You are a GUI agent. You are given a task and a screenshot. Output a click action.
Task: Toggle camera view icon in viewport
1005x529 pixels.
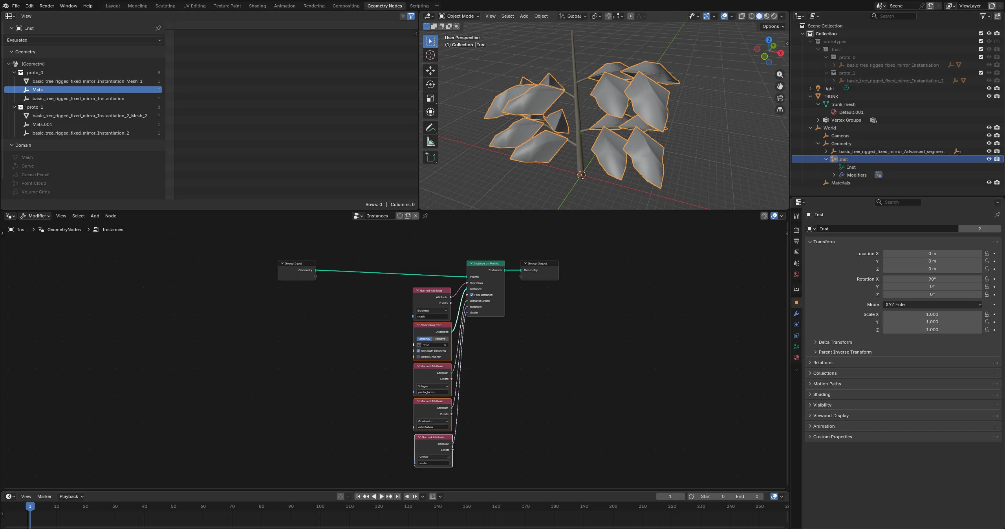point(780,98)
